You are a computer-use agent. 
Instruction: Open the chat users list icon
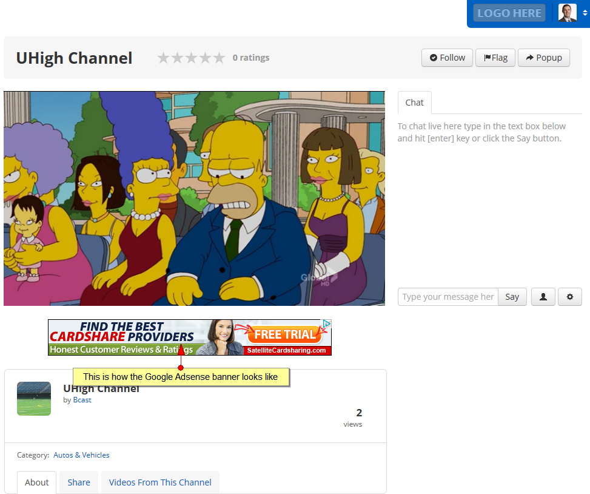(x=543, y=297)
